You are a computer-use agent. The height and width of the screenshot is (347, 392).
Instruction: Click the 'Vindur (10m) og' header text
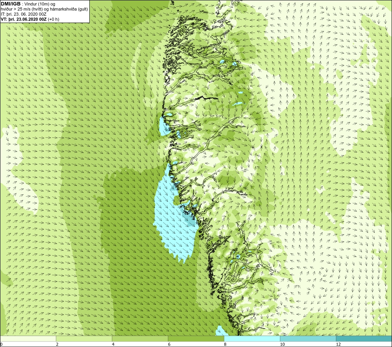[40, 4]
